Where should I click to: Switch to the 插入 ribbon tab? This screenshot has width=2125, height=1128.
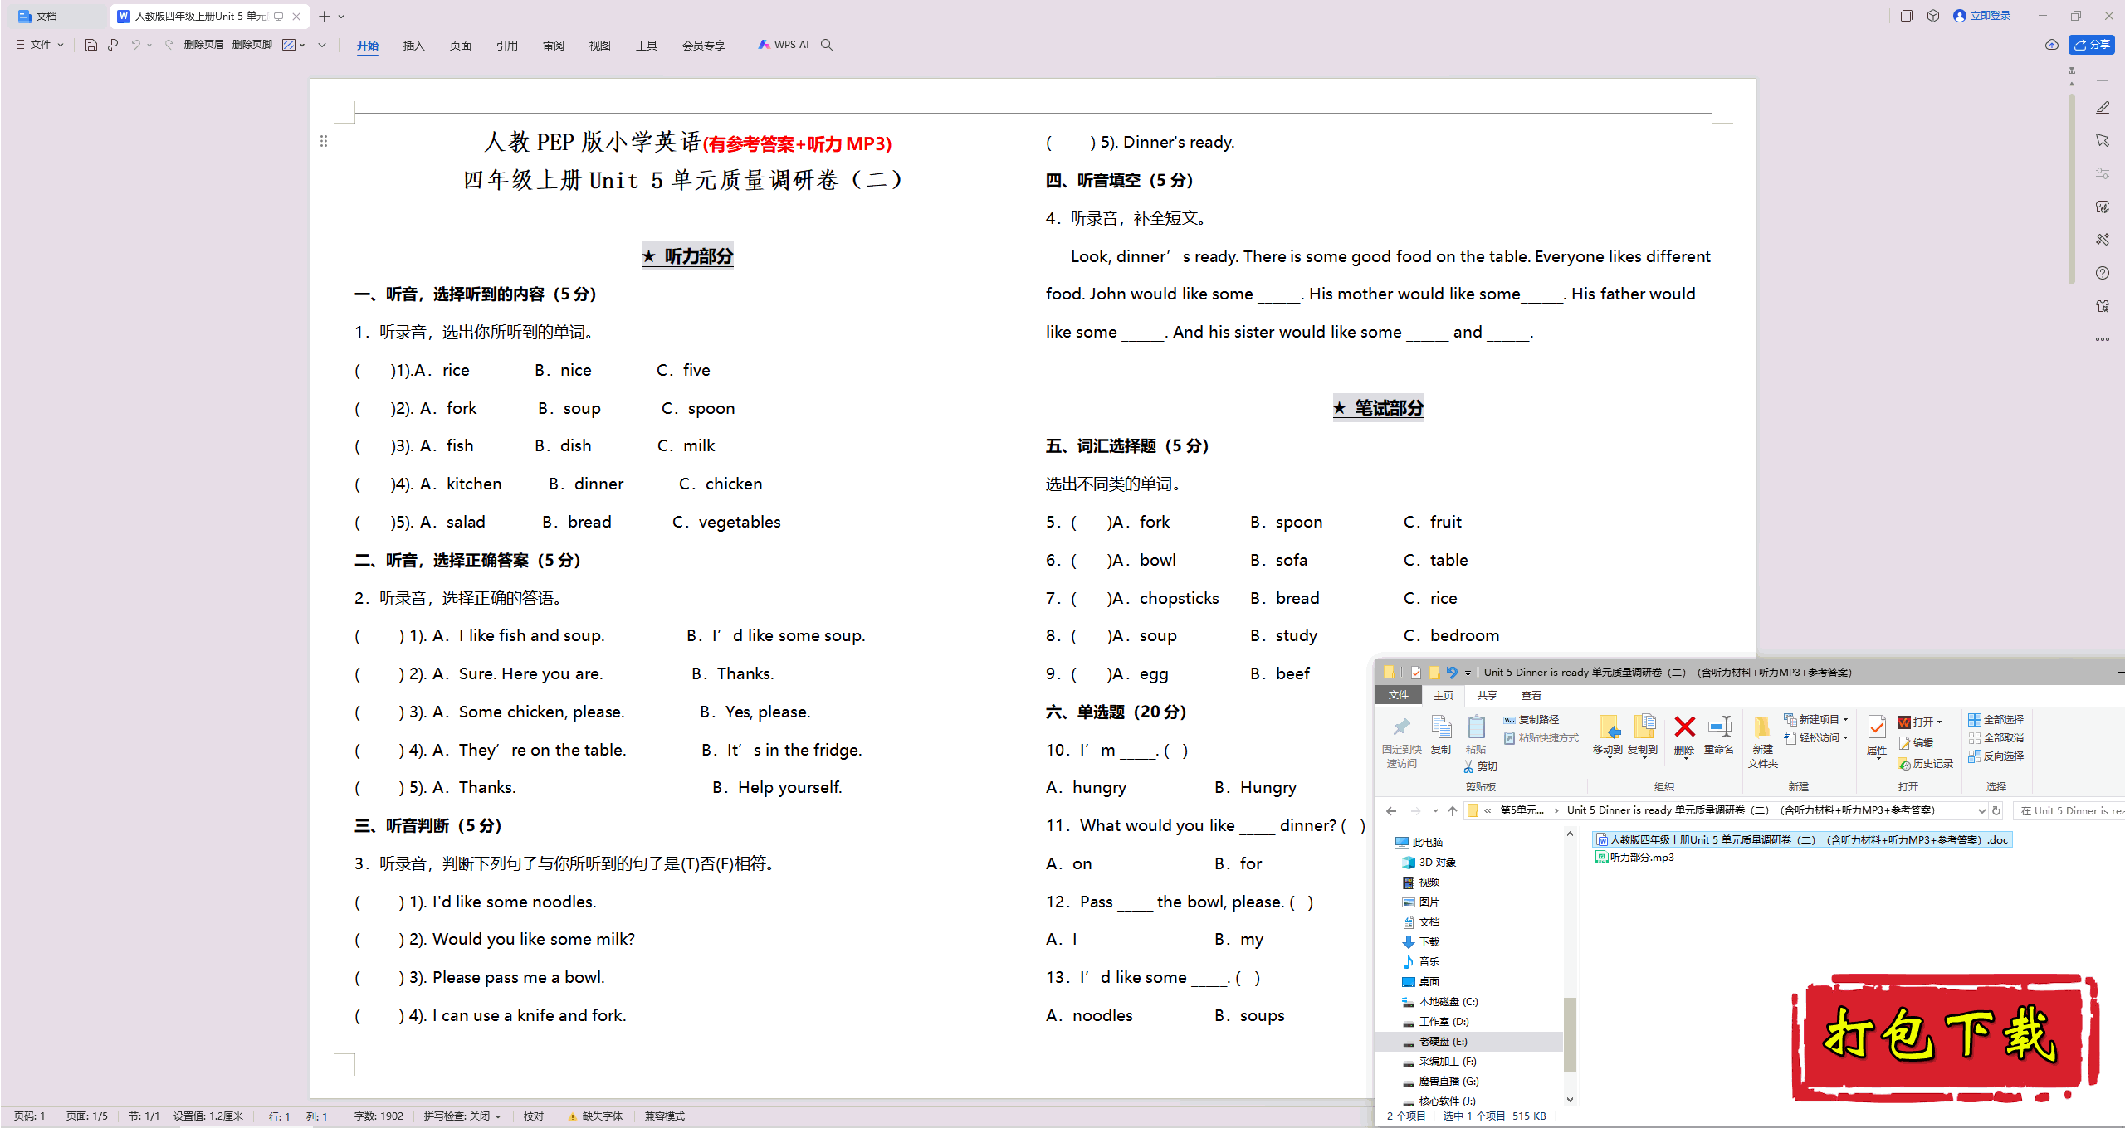click(413, 46)
